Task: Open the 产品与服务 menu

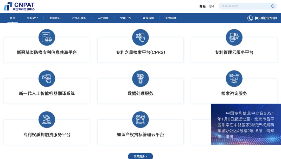Action: (79, 18)
